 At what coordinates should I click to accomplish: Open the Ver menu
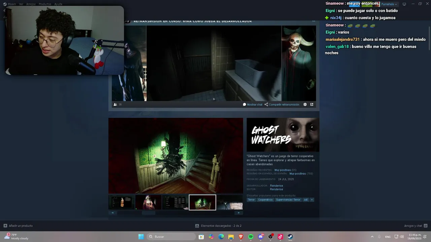point(21,4)
